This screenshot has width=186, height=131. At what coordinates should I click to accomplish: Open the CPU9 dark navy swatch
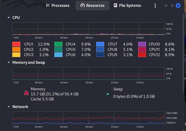pos(100,55)
